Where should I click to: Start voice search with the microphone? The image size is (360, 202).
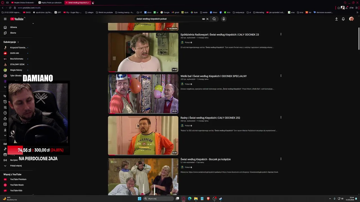click(224, 19)
